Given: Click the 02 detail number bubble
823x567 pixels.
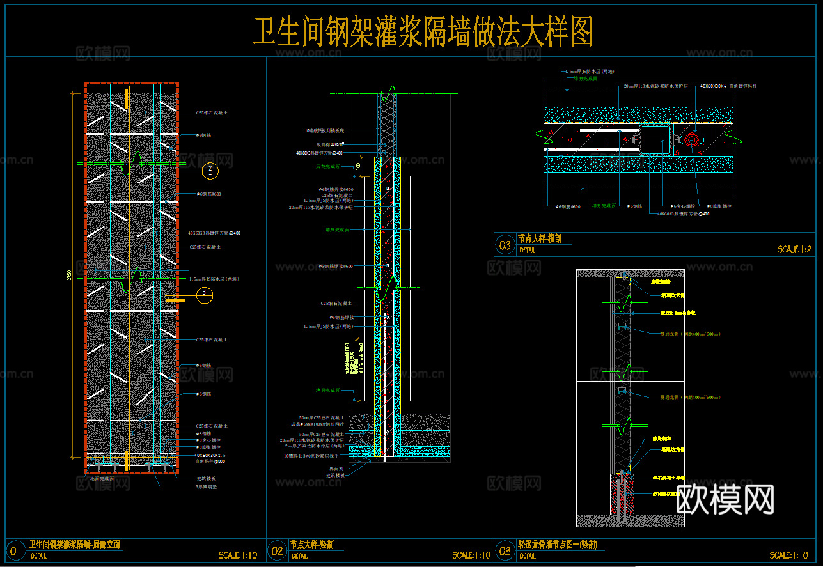Looking at the screenshot, I should click(278, 550).
